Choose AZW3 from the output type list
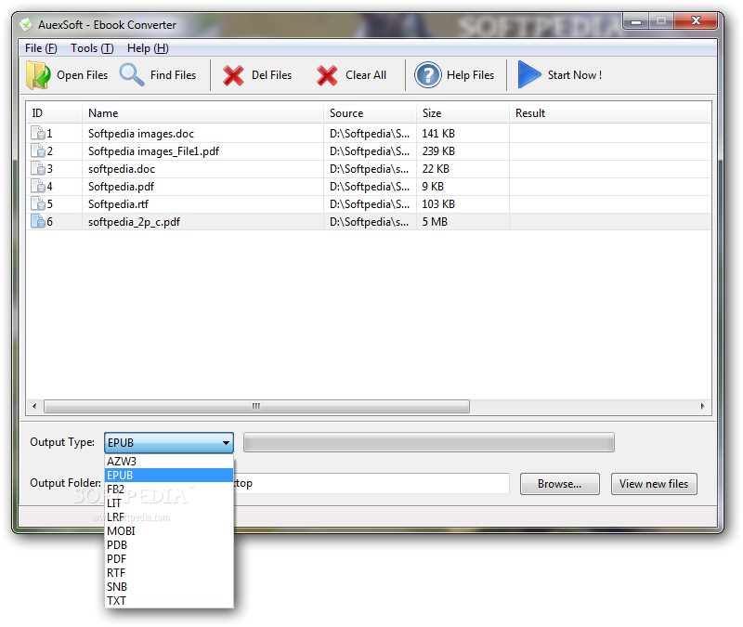This screenshot has height=627, width=743. [169, 461]
